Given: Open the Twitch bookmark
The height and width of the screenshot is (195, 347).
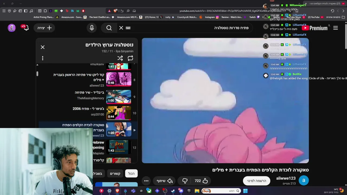Looking at the screenshot, I should (x=255, y=17).
